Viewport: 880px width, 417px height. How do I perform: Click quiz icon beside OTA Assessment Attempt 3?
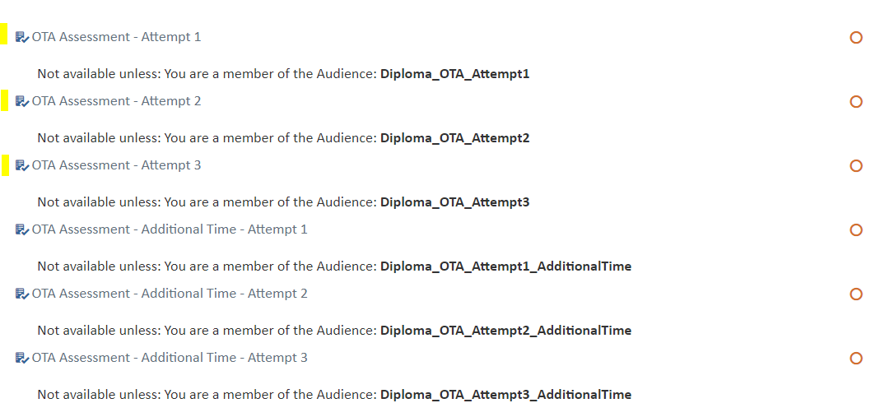point(22,165)
